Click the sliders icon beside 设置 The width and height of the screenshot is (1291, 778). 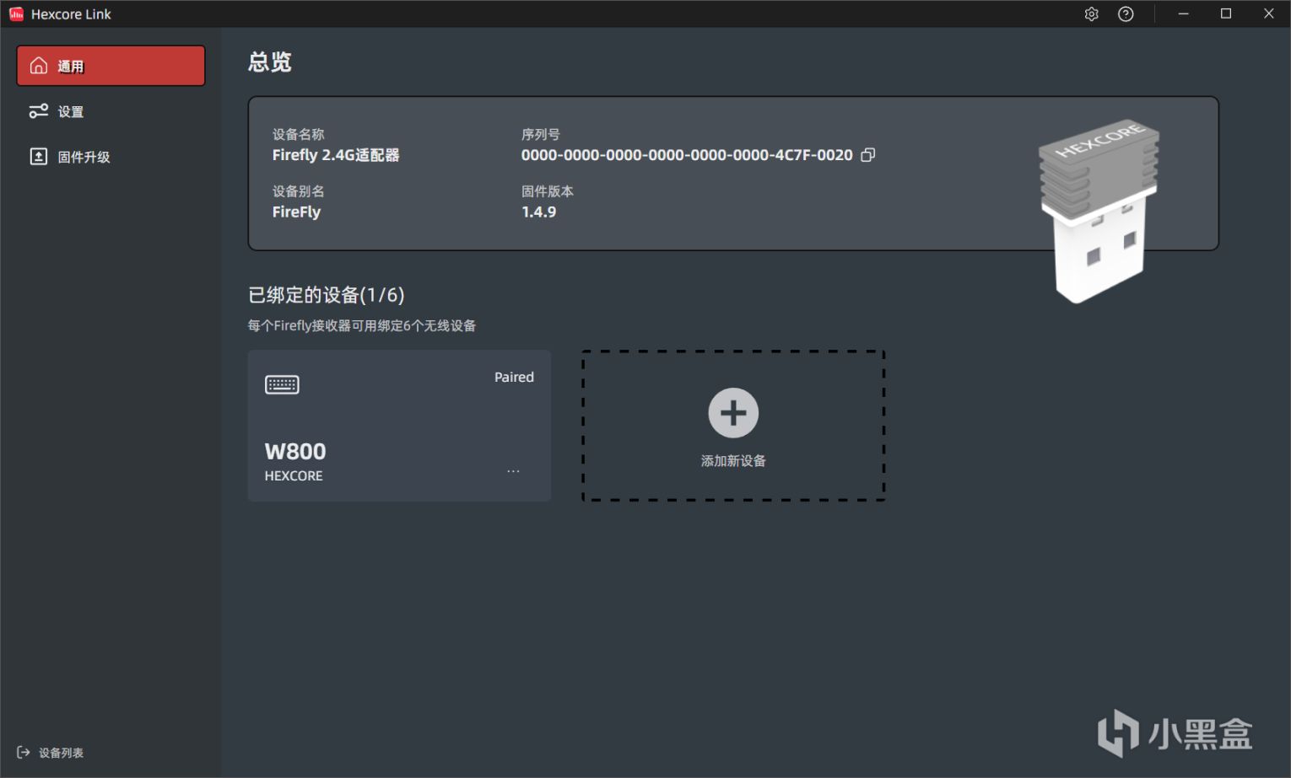[x=39, y=111]
